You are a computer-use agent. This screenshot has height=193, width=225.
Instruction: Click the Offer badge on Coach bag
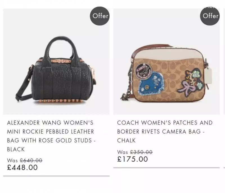pyautogui.click(x=210, y=16)
